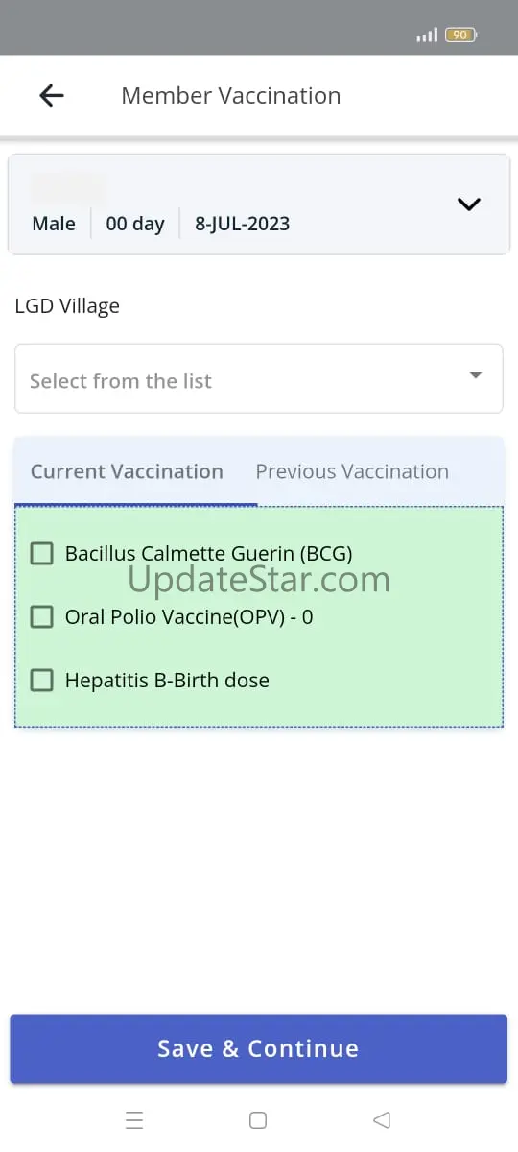This screenshot has width=518, height=1152.
Task: Open the Previous Vaccination tab
Action: [352, 471]
